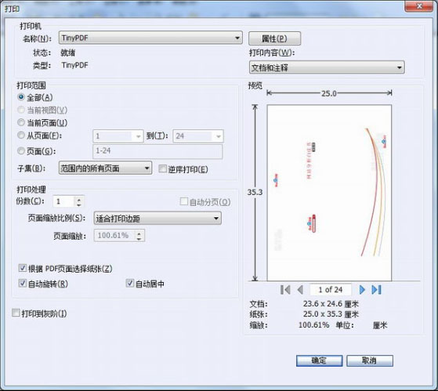Click the 份数 copies field
Image resolution: width=438 pixels, height=391 pixels.
(x=64, y=201)
